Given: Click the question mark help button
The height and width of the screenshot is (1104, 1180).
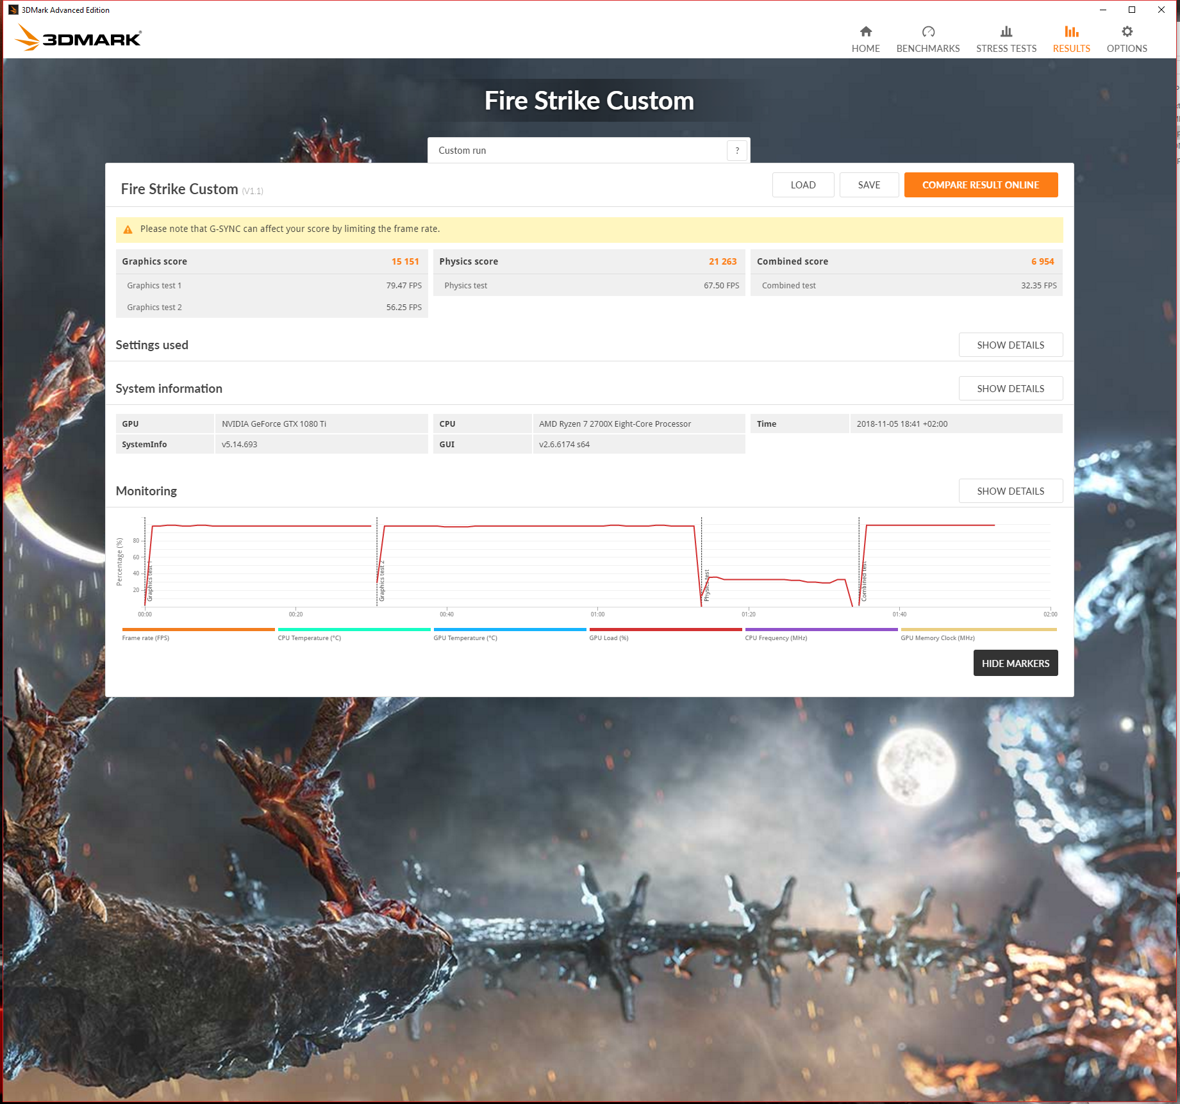Looking at the screenshot, I should click(x=737, y=151).
